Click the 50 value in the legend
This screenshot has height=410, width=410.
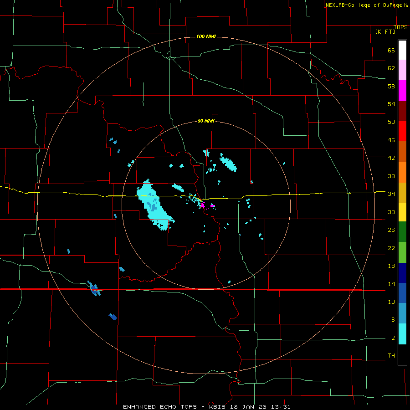point(391,122)
